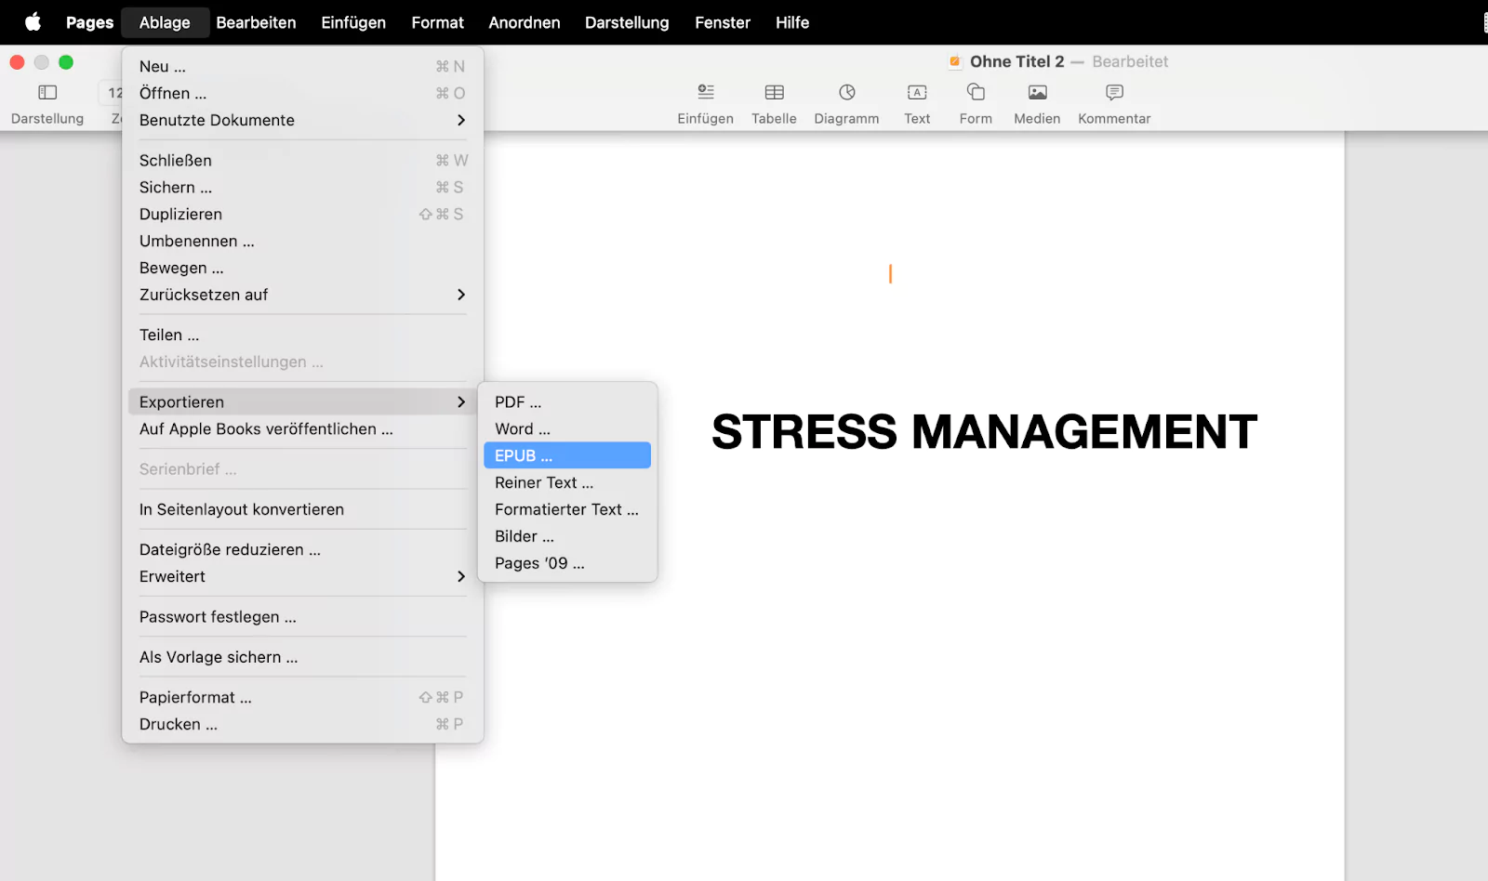Click the Tabelle toolbar icon
This screenshot has height=881, width=1488.
coord(774,102)
